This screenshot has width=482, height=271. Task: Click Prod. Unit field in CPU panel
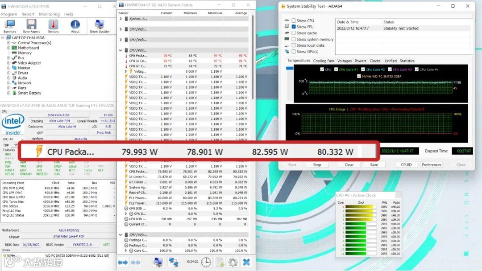(x=103, y=132)
